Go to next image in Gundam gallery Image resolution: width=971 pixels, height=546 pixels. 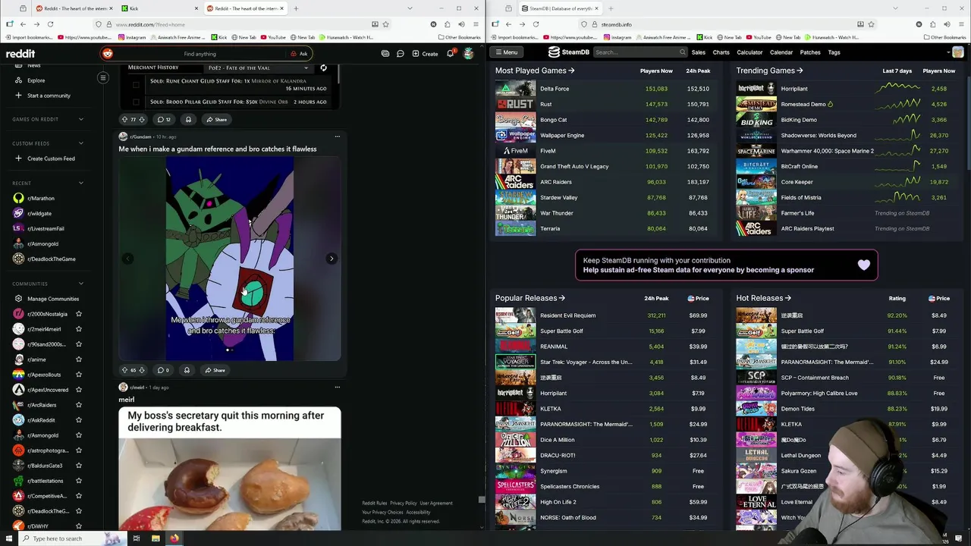pos(332,259)
